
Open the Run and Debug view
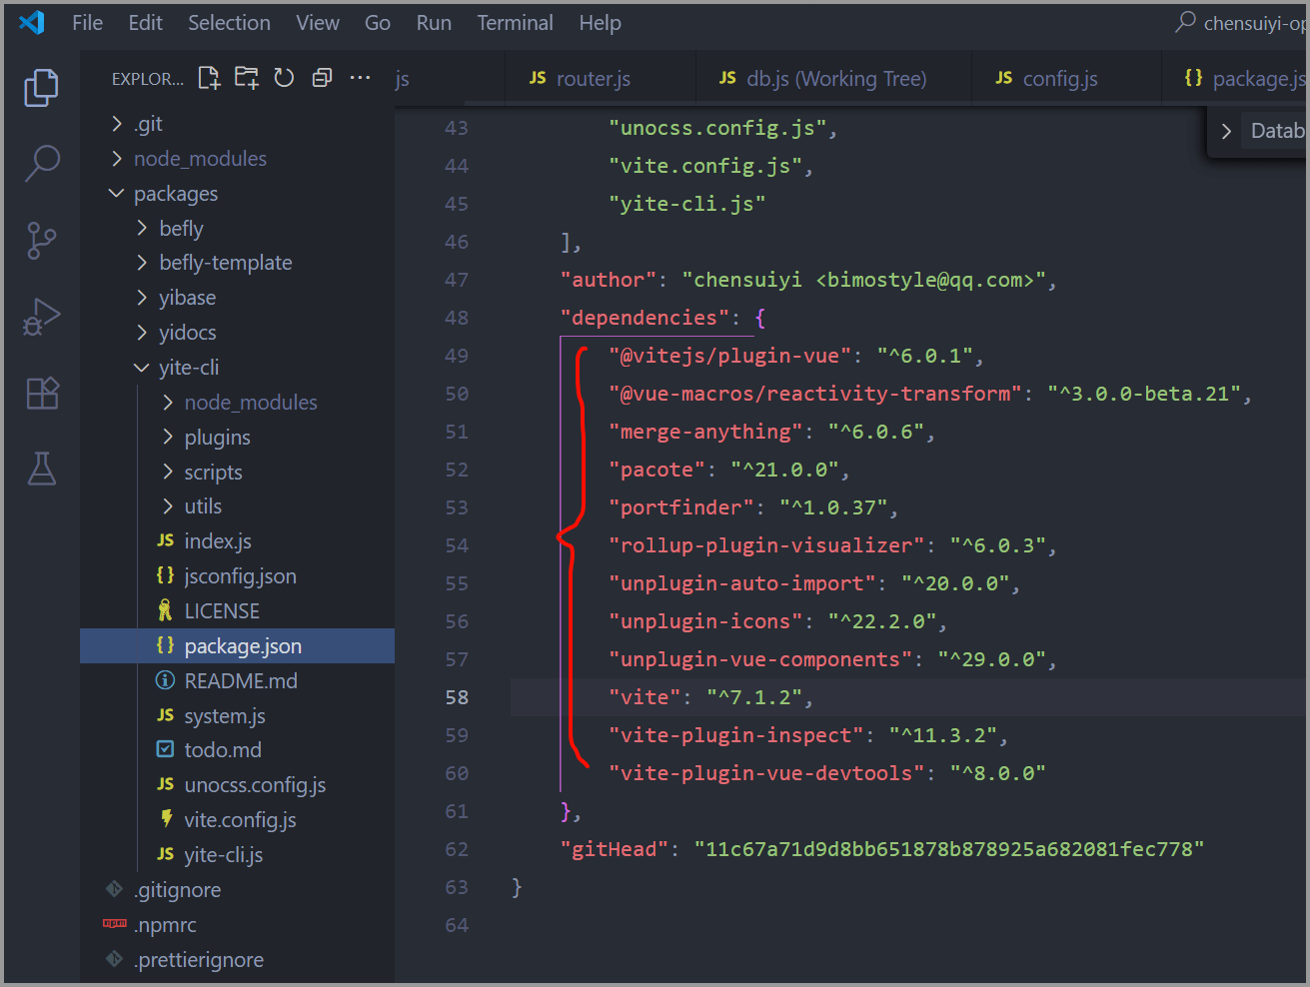[x=41, y=318]
